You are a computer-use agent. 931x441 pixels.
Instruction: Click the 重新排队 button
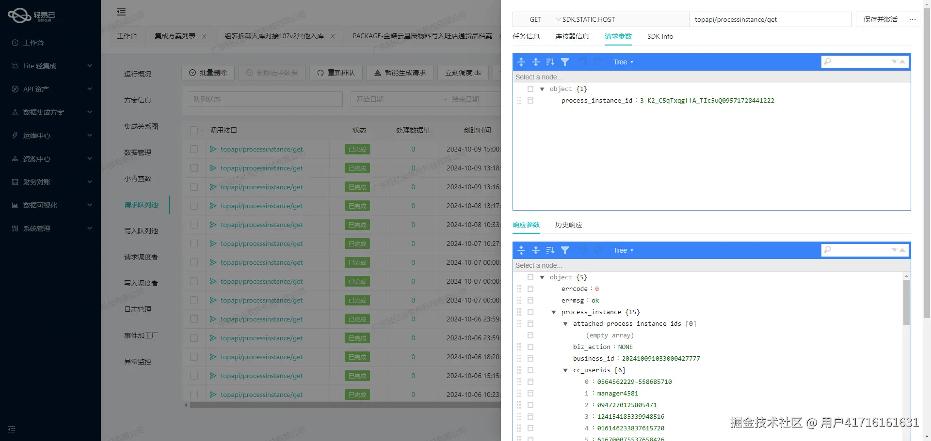[336, 73]
